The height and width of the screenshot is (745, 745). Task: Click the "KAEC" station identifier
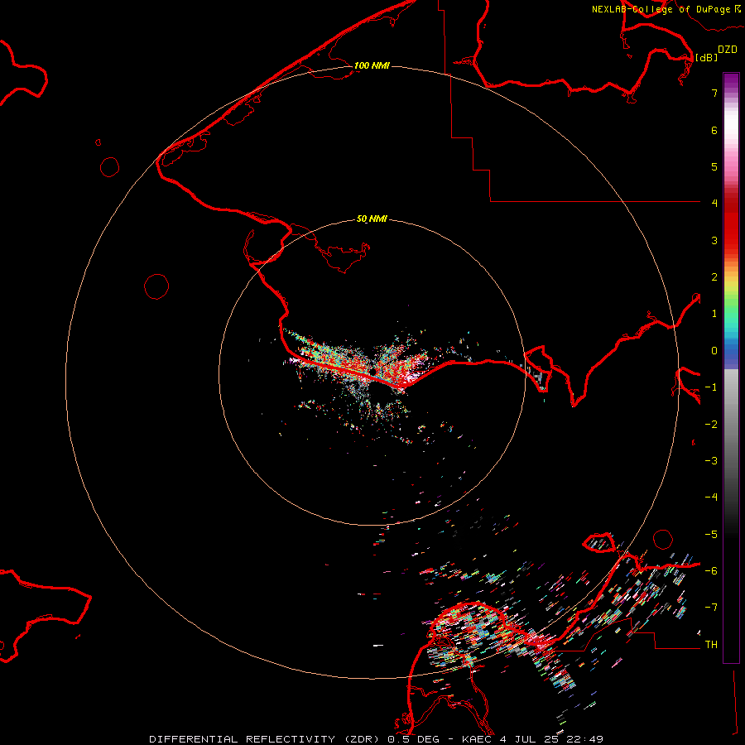point(478,739)
